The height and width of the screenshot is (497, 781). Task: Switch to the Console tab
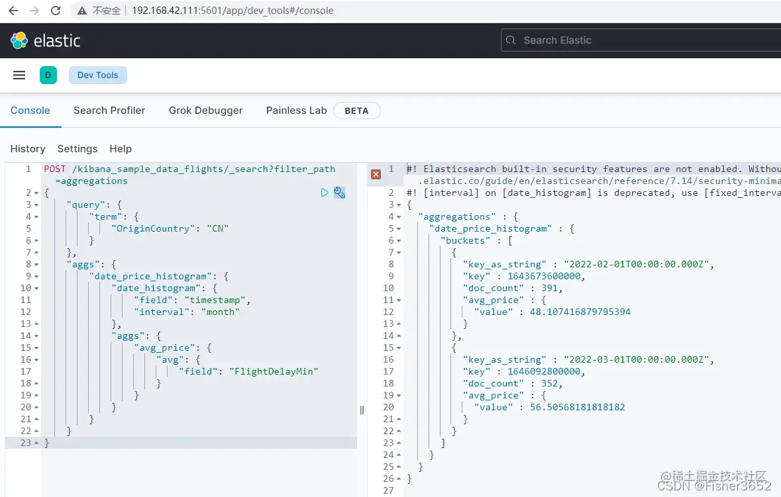(30, 111)
